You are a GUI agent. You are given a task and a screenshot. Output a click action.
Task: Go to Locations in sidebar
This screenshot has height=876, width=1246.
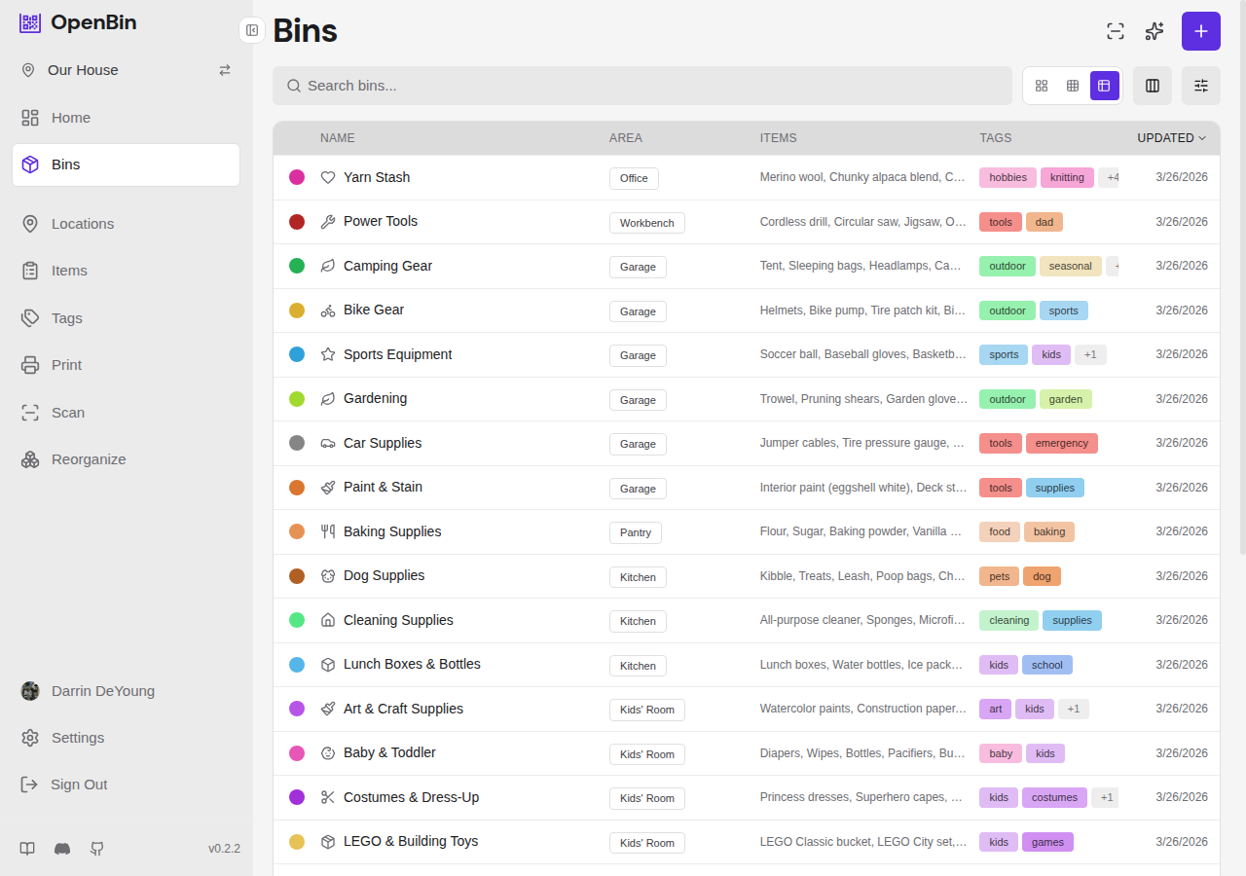(x=83, y=224)
